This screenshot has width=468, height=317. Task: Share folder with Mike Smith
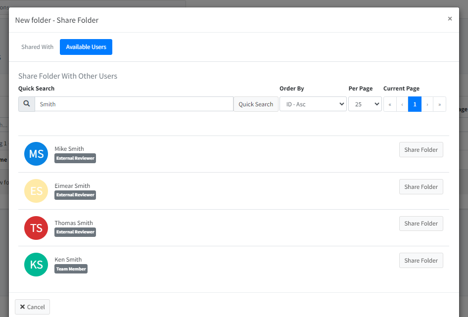click(421, 150)
